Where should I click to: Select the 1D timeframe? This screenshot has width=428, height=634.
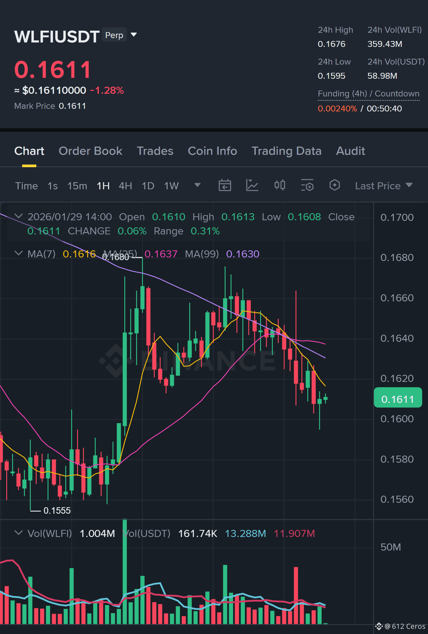[x=148, y=186]
